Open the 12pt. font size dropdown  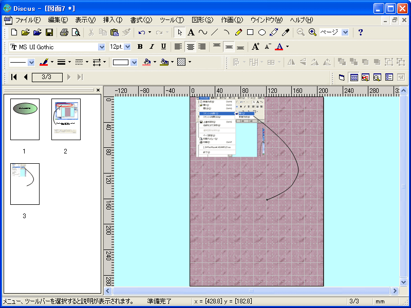pos(127,47)
